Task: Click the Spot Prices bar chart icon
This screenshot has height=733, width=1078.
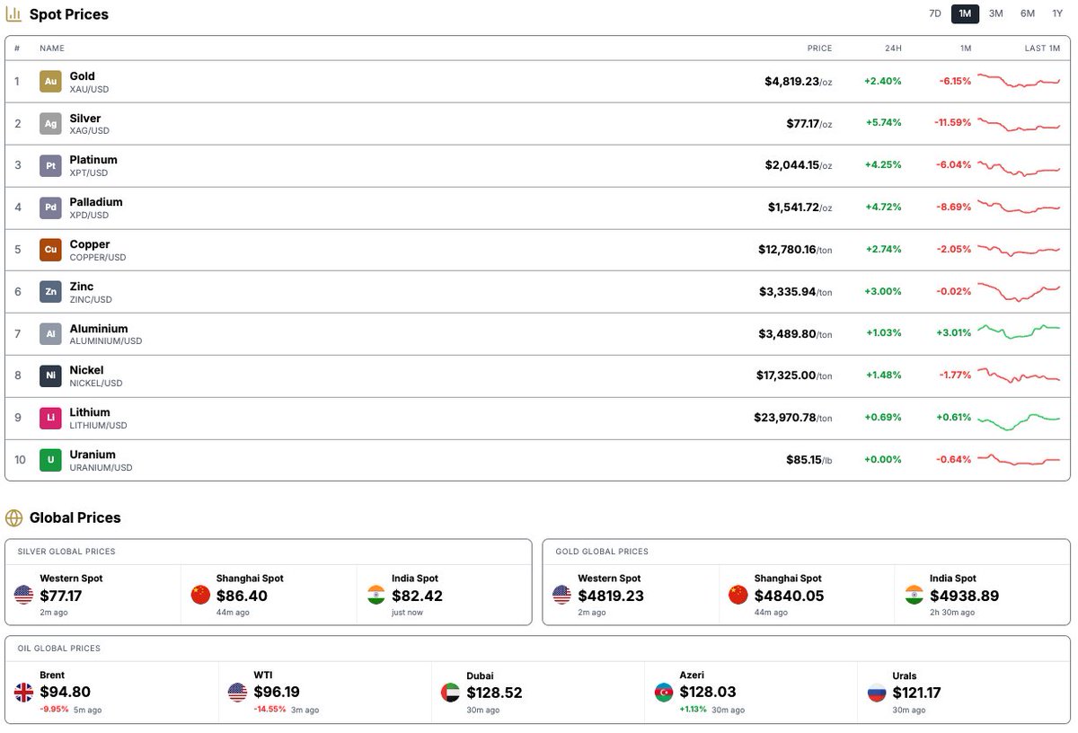Action: tap(13, 14)
